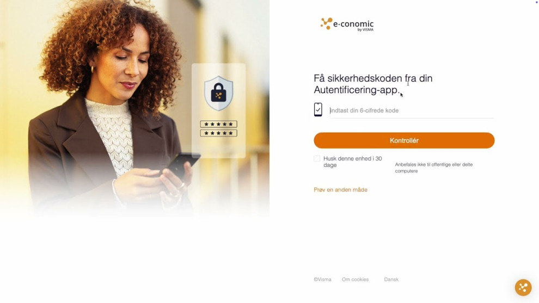Open the Dansk language selector
539x303 pixels.
391,279
